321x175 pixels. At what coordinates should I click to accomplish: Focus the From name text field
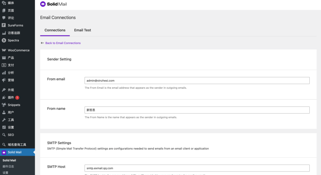pyautogui.click(x=197, y=110)
